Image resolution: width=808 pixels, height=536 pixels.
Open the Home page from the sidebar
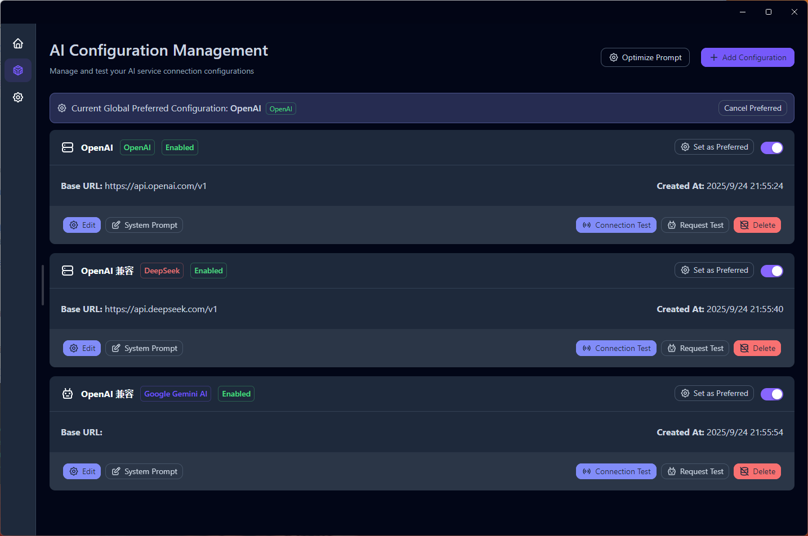pos(18,43)
